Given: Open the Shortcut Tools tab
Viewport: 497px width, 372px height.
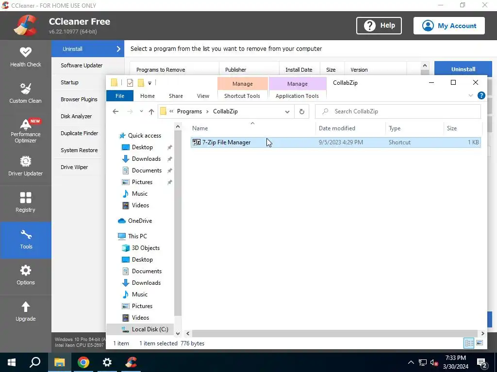Looking at the screenshot, I should point(242,96).
